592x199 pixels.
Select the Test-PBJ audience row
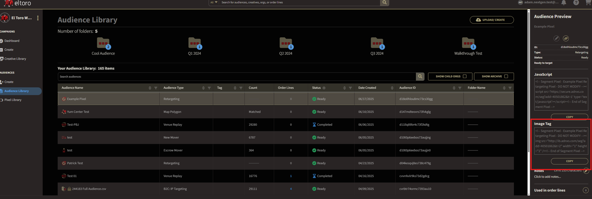[x=286, y=125]
